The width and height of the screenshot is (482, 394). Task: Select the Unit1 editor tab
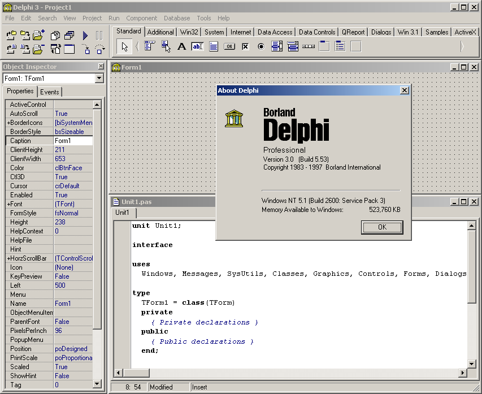(123, 213)
